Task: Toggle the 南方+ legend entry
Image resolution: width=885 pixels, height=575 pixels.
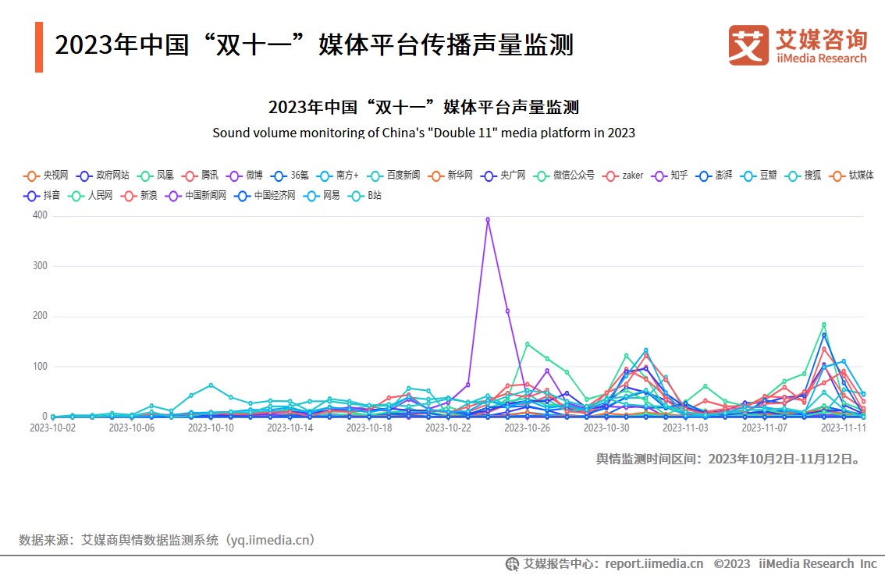Action: coord(337,176)
